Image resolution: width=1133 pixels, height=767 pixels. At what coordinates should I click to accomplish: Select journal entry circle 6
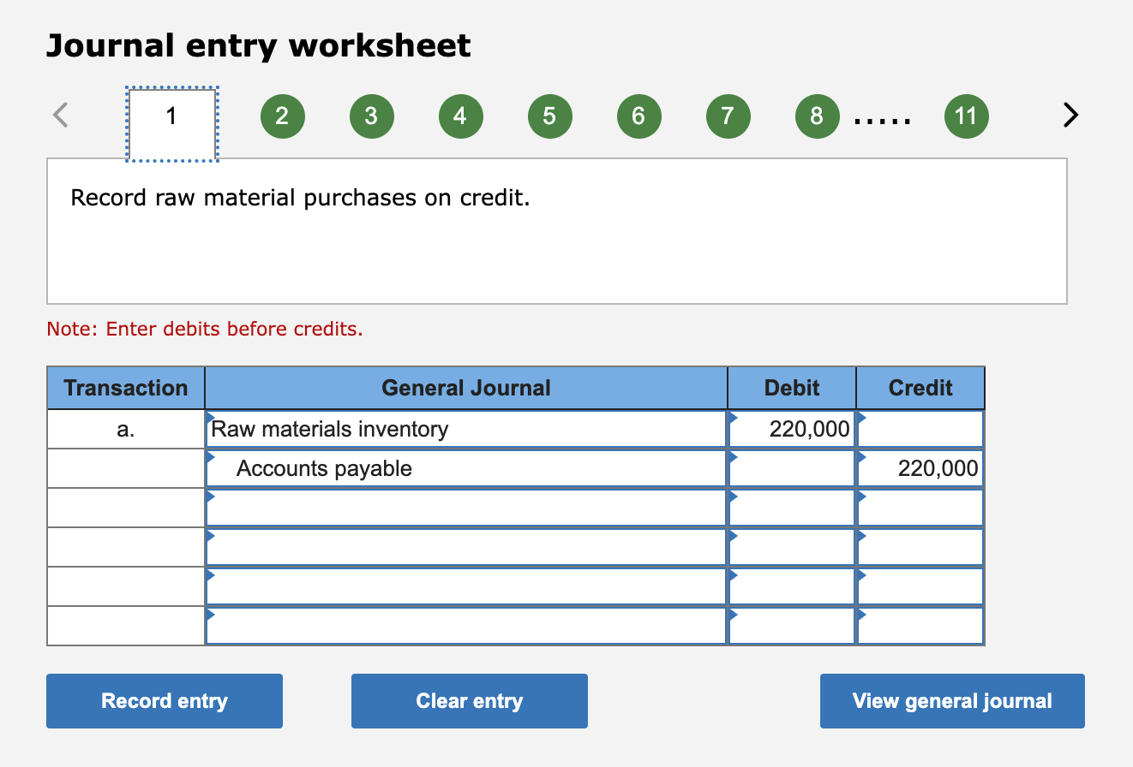(x=638, y=116)
